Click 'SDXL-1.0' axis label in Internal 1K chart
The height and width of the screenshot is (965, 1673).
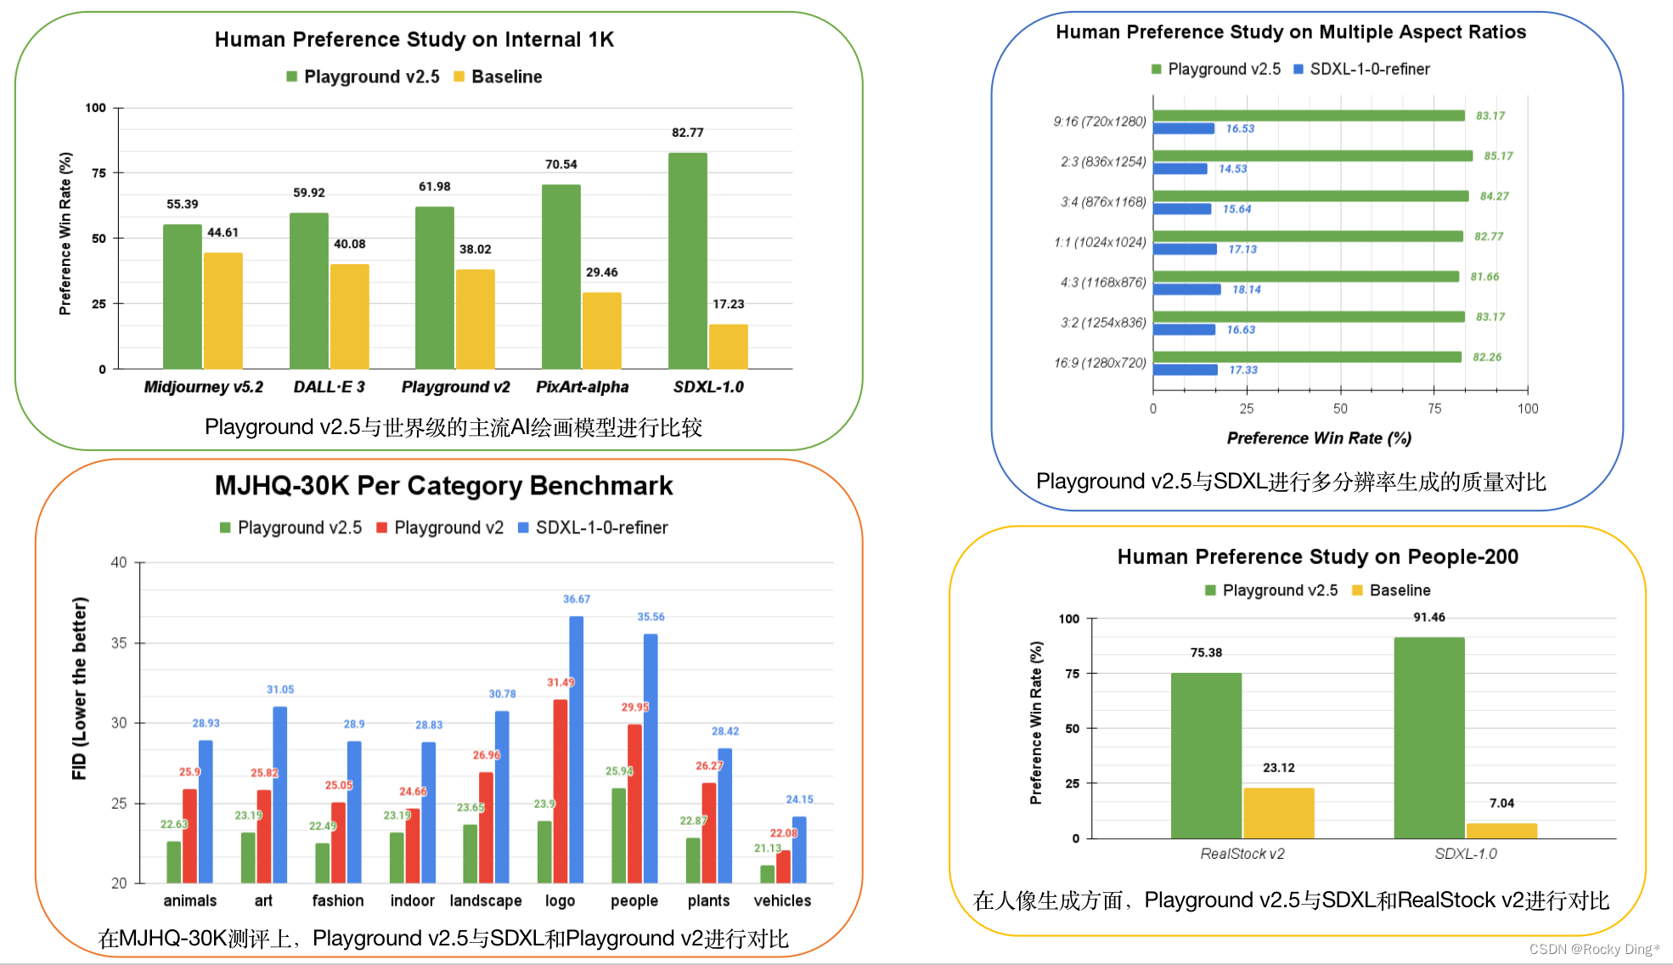click(x=708, y=387)
